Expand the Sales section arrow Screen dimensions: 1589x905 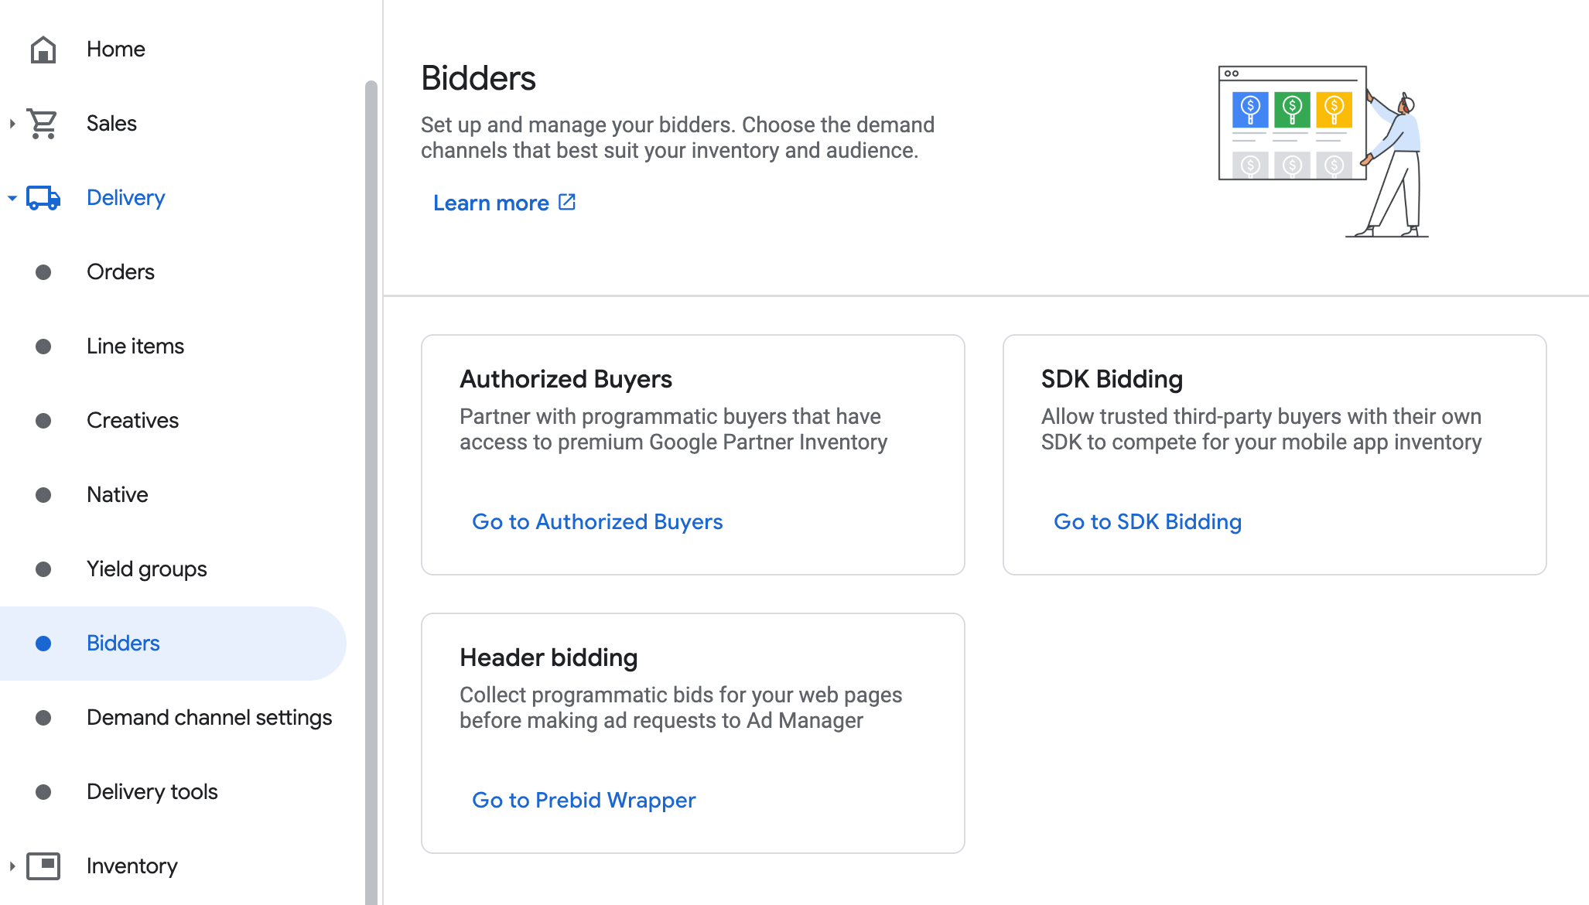tap(12, 124)
